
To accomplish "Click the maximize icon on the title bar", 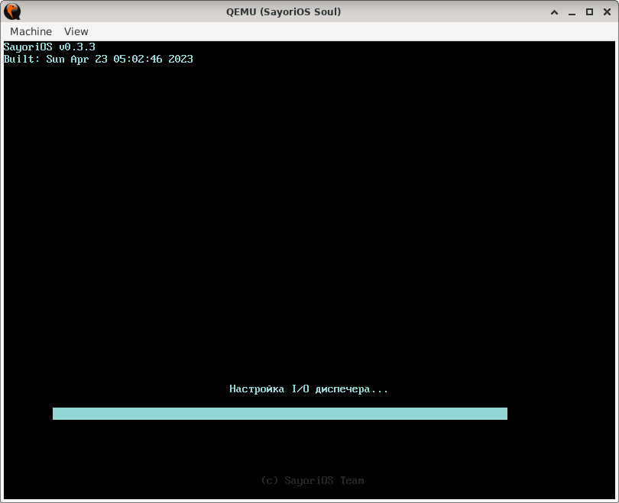I will click(x=589, y=11).
